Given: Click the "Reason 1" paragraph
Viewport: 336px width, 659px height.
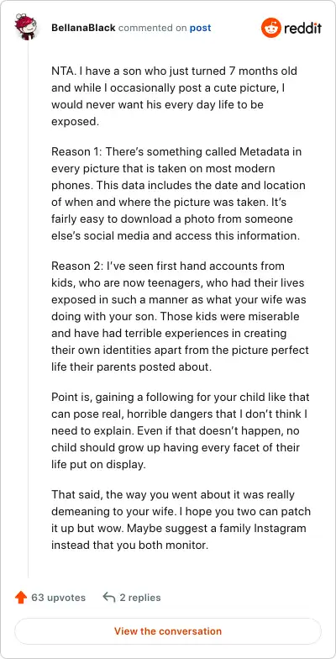Looking at the screenshot, I should (178, 193).
